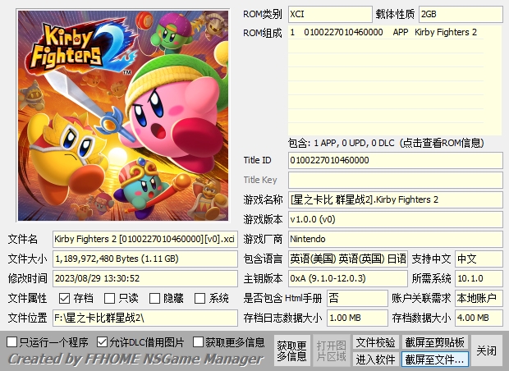Click the 文件校验 button

pyautogui.click(x=375, y=341)
